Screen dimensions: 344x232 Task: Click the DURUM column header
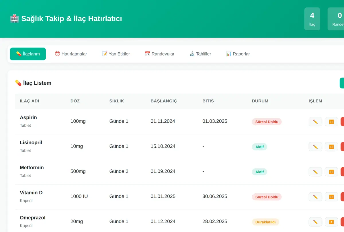coord(260,101)
